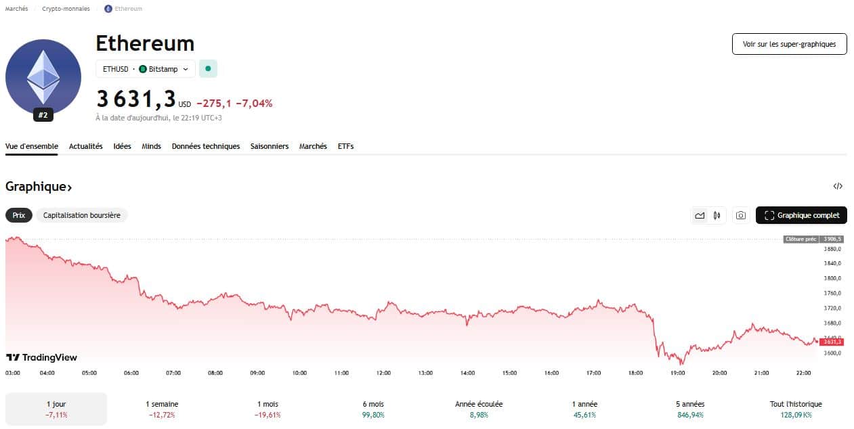
Task: Click the Ethereum logo image
Action: coord(43,76)
